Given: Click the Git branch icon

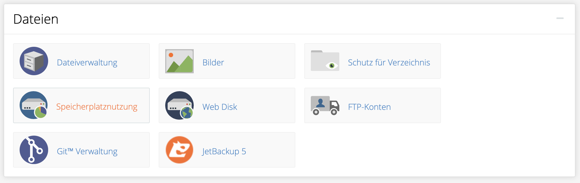Looking at the screenshot, I should pyautogui.click(x=34, y=150).
